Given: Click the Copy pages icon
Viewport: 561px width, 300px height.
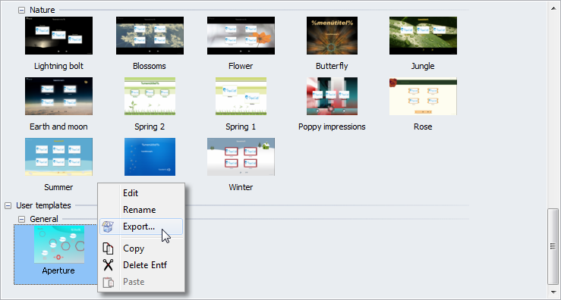Looking at the screenshot, I should click(x=108, y=248).
